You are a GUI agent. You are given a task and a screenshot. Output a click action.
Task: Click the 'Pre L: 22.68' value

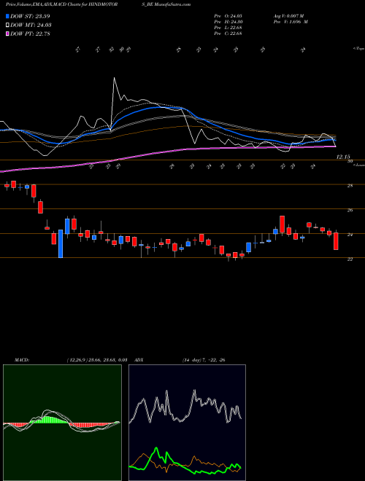coord(228,28)
